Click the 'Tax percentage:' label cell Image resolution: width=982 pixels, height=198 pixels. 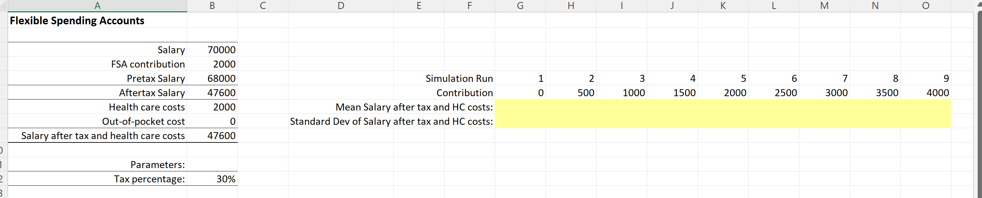[x=97, y=179]
